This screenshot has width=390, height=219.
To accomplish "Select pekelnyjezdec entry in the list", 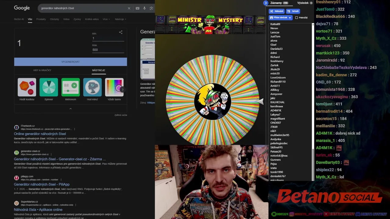I will coord(279,143).
